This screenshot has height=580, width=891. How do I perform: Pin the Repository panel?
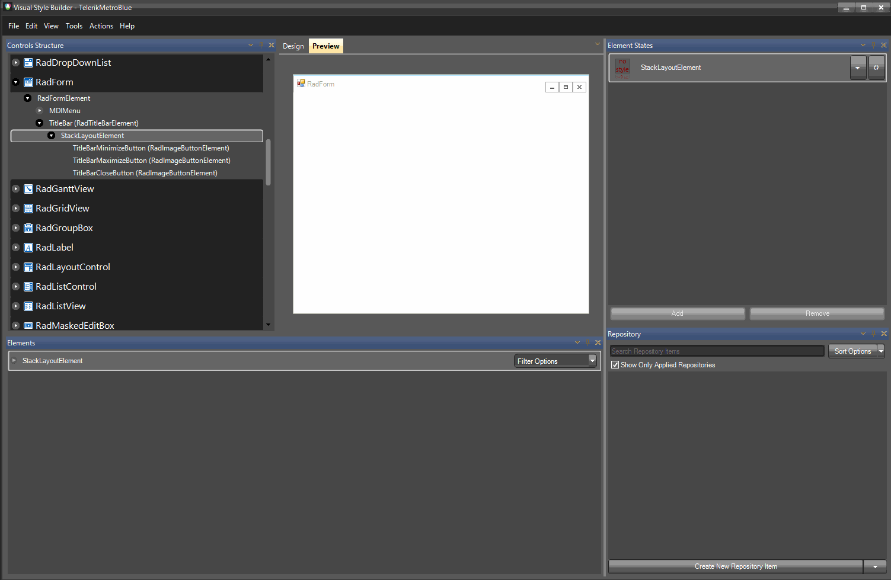tap(873, 334)
